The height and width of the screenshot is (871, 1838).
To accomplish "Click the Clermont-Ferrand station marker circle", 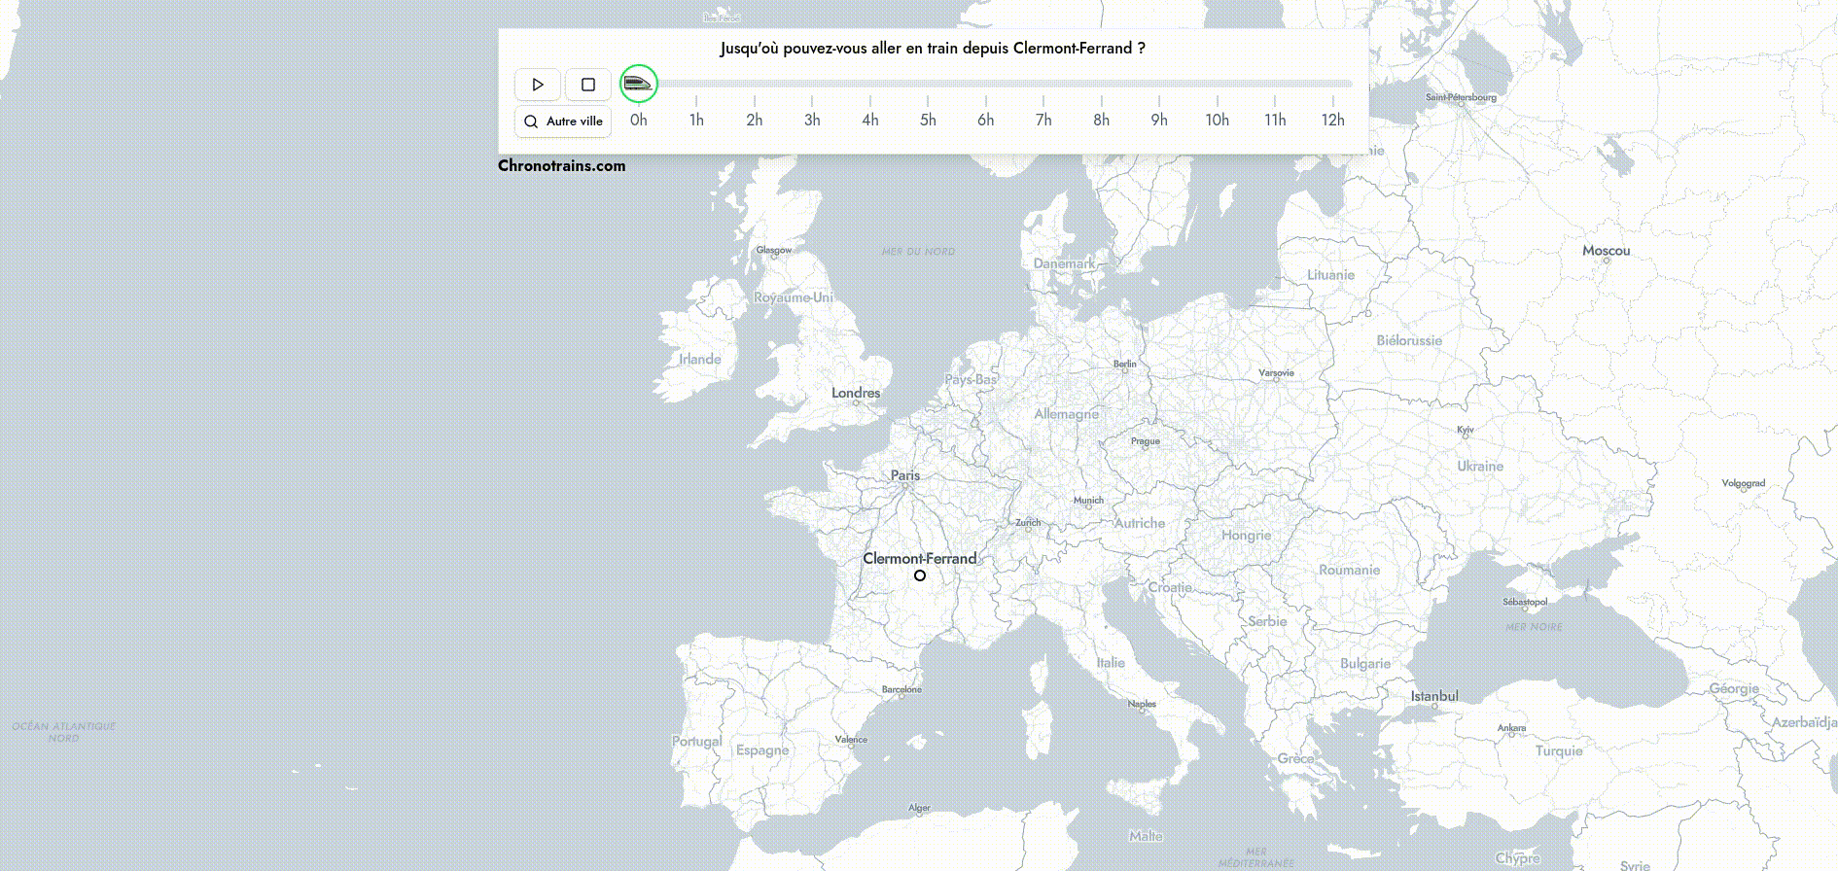I will pos(920,575).
